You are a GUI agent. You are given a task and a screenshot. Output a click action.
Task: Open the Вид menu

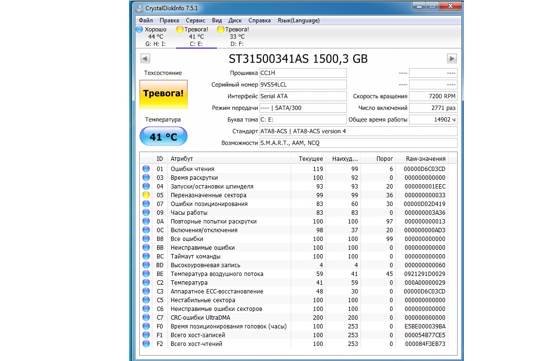pyautogui.click(x=217, y=20)
